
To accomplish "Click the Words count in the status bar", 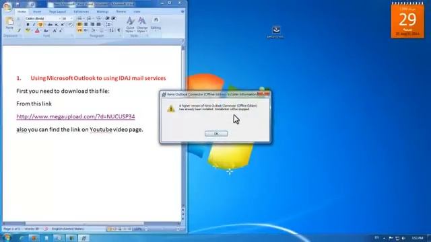I will 32,229.
